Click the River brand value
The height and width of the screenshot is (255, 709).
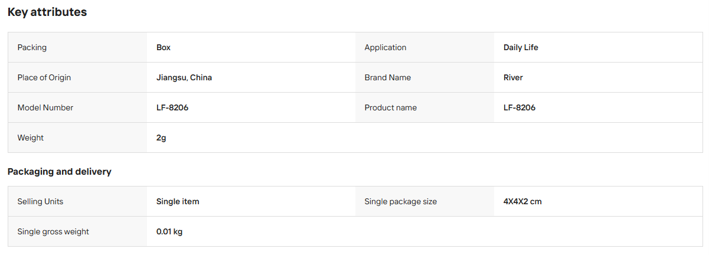(x=513, y=77)
